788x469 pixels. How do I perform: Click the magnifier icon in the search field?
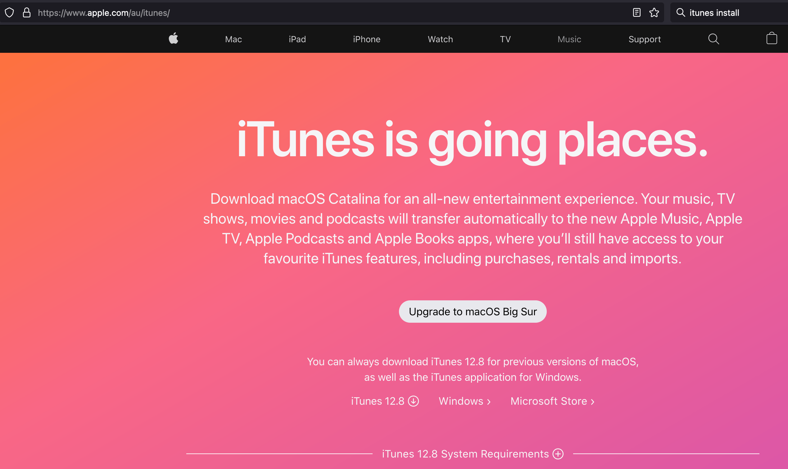click(681, 13)
